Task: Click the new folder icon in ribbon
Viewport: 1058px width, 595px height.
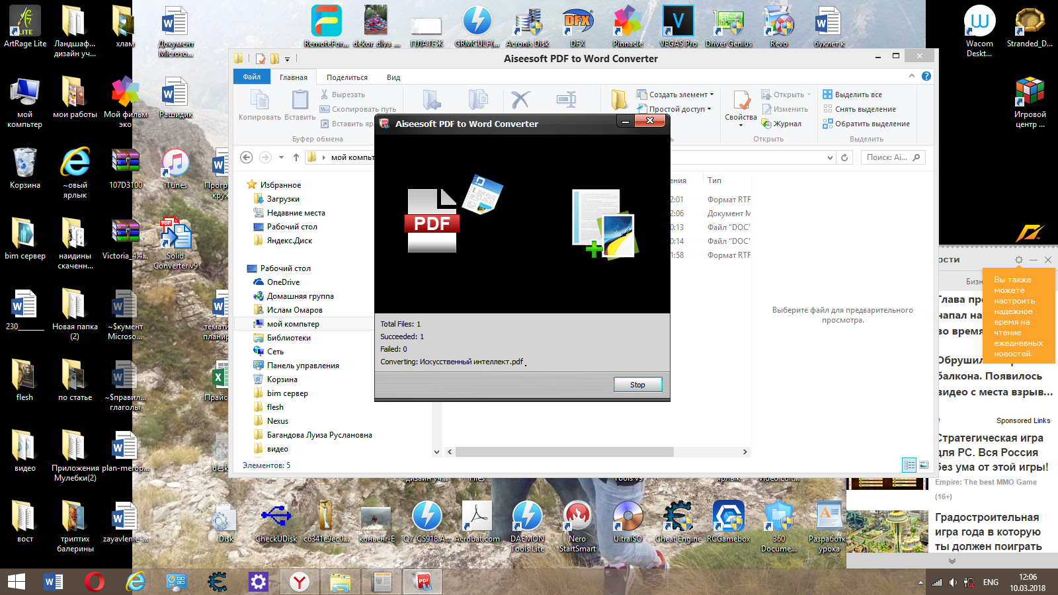Action: [619, 100]
